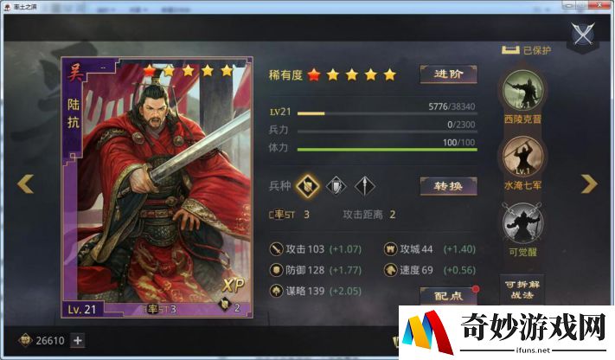The height and width of the screenshot is (360, 615).
Task: Select the 可觉醒 awakening skill icon
Action: pyautogui.click(x=522, y=222)
